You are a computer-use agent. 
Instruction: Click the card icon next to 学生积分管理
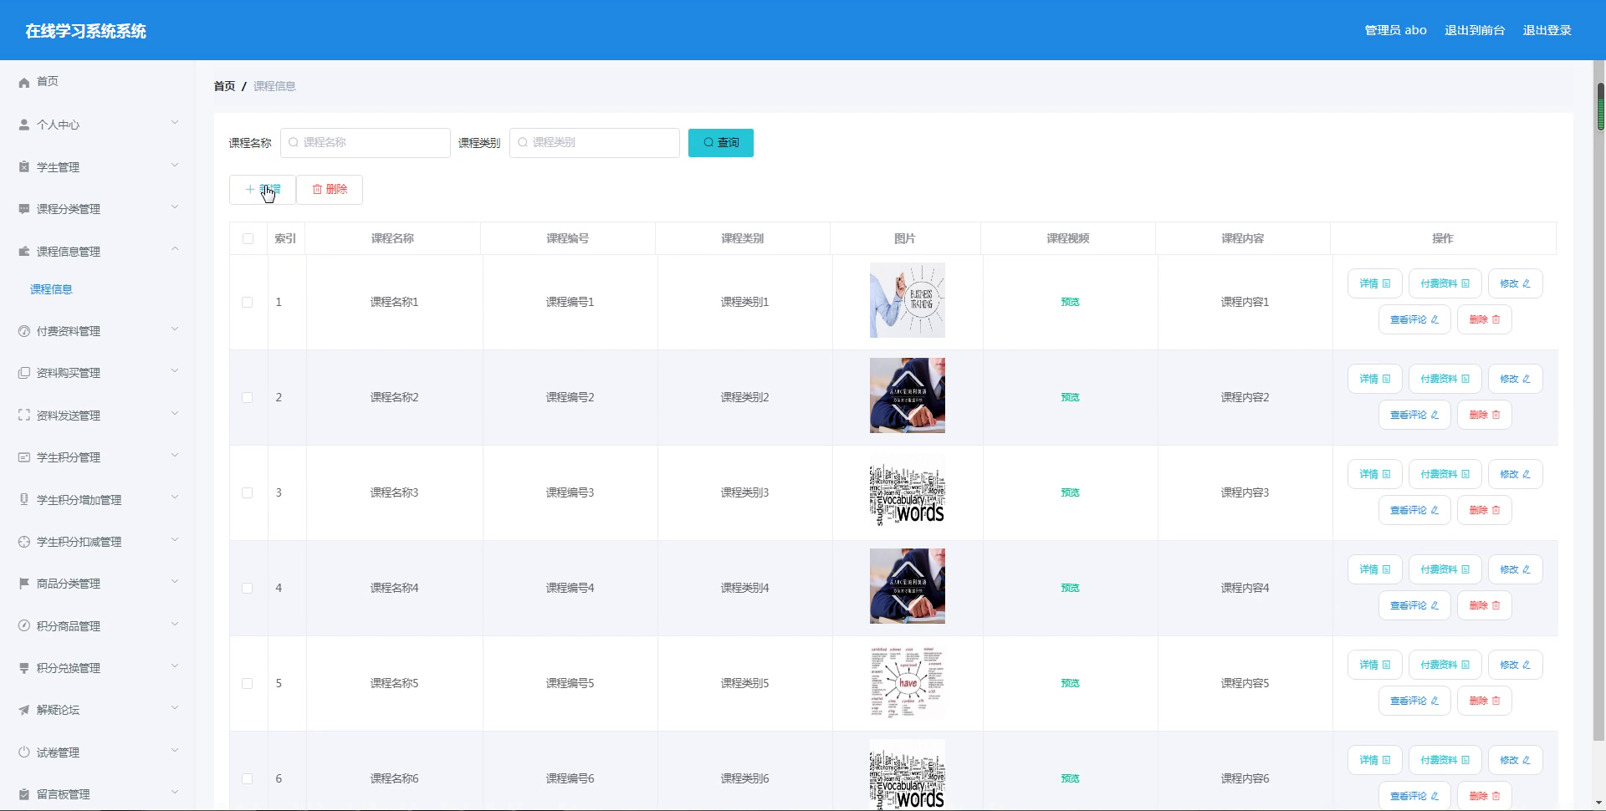point(24,457)
